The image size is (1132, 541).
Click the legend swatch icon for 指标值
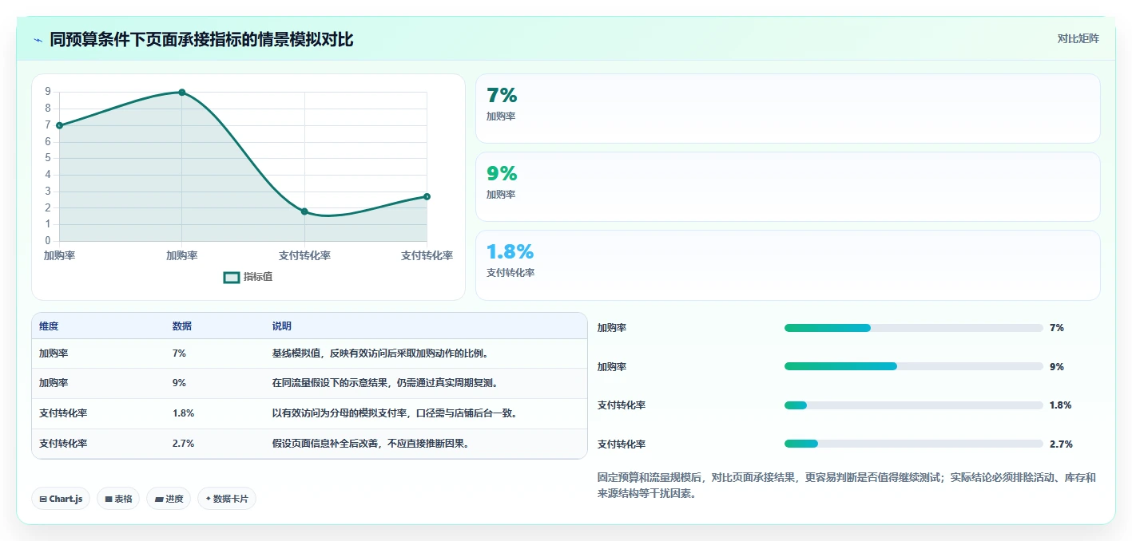pos(232,277)
